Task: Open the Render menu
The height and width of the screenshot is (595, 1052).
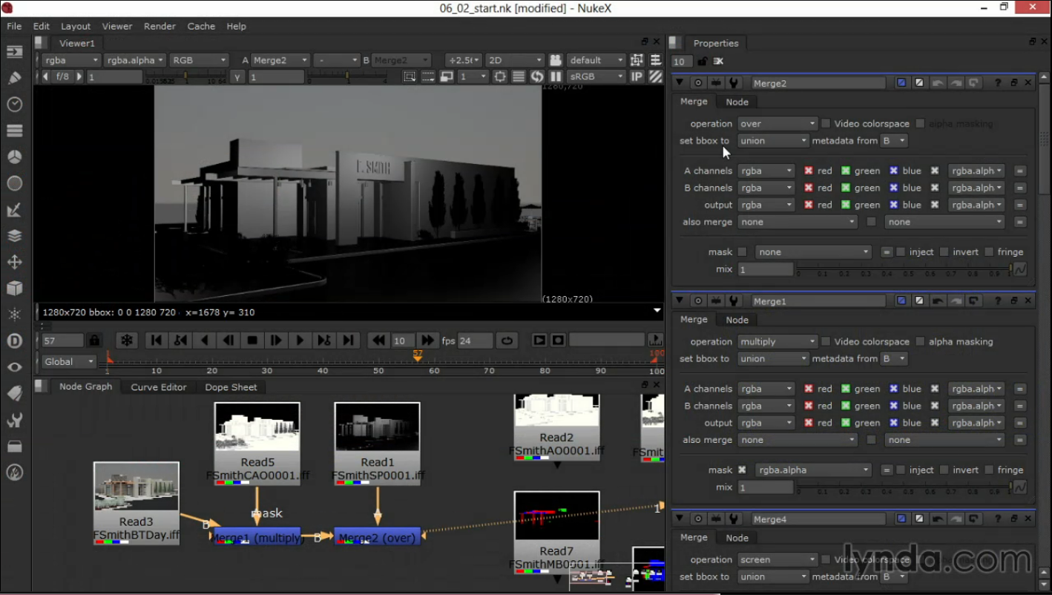Action: point(160,26)
